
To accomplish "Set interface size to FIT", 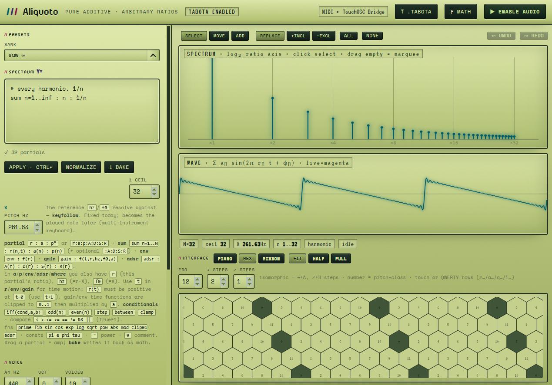I will [x=298, y=258].
